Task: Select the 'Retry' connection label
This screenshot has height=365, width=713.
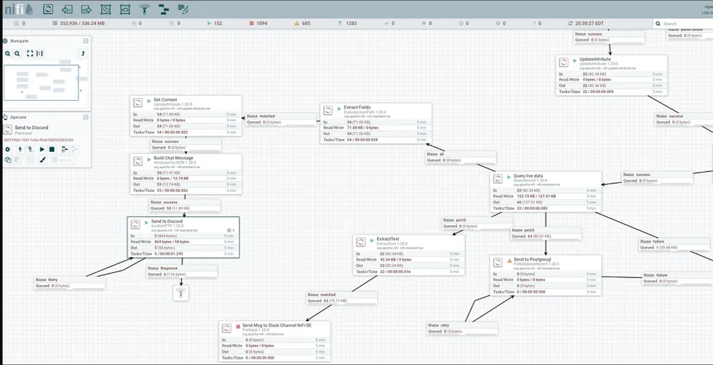Action: point(70,283)
